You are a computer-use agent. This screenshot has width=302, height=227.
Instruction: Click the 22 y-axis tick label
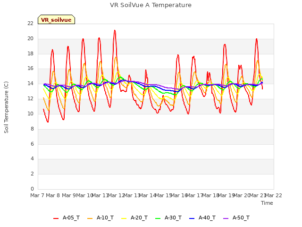[30, 23]
